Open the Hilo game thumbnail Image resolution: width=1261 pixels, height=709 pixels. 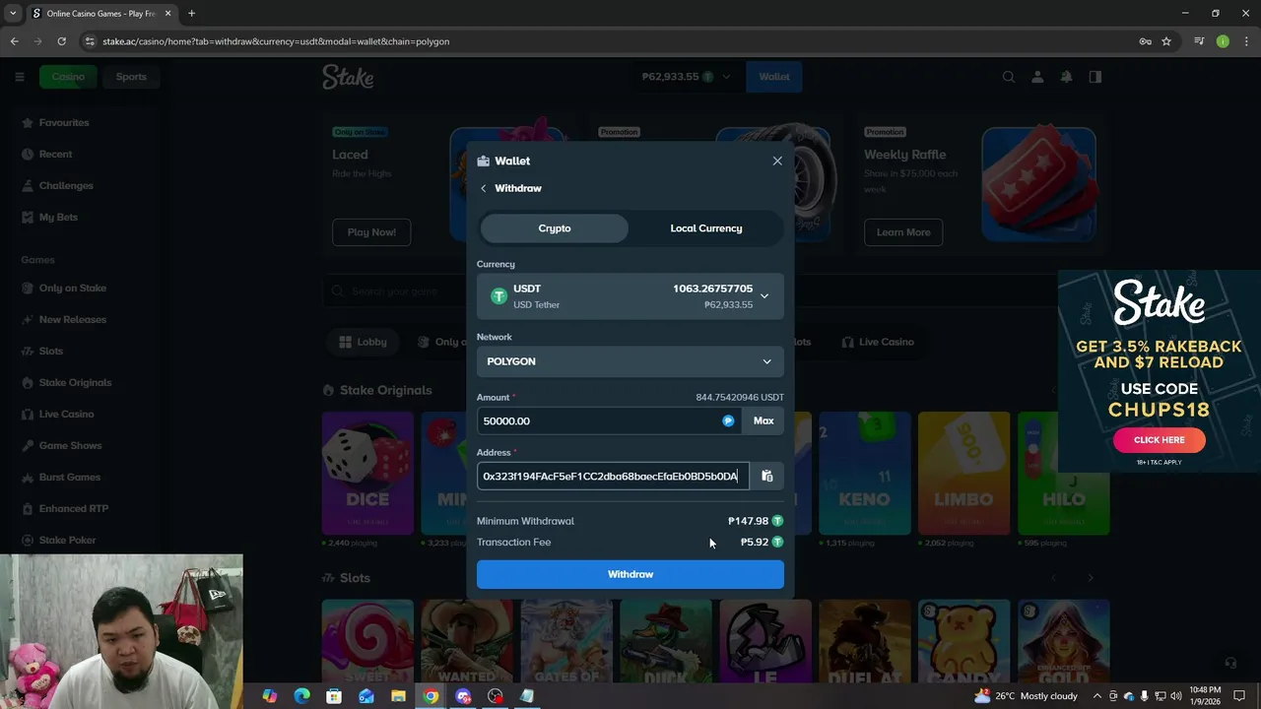(1063, 473)
